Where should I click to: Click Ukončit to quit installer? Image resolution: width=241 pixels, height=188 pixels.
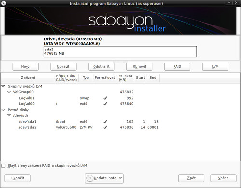click(17, 178)
